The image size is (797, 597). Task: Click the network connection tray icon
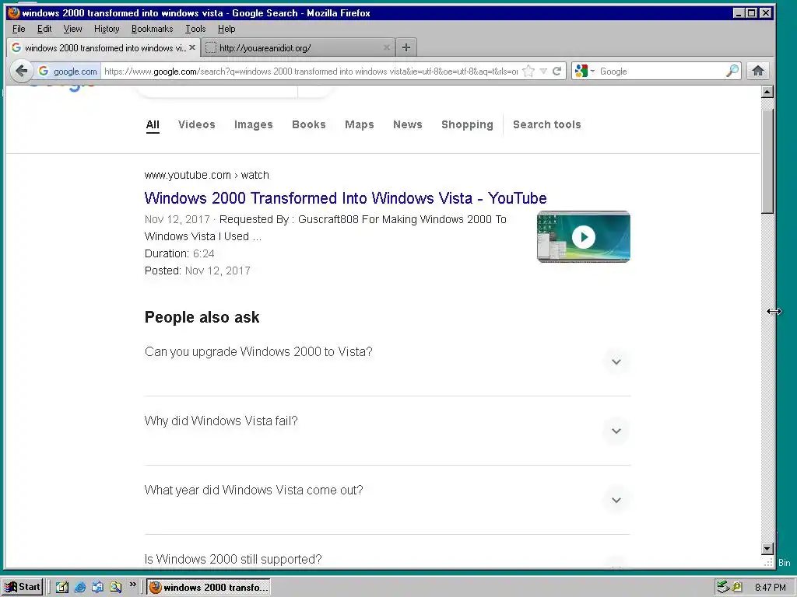point(723,587)
